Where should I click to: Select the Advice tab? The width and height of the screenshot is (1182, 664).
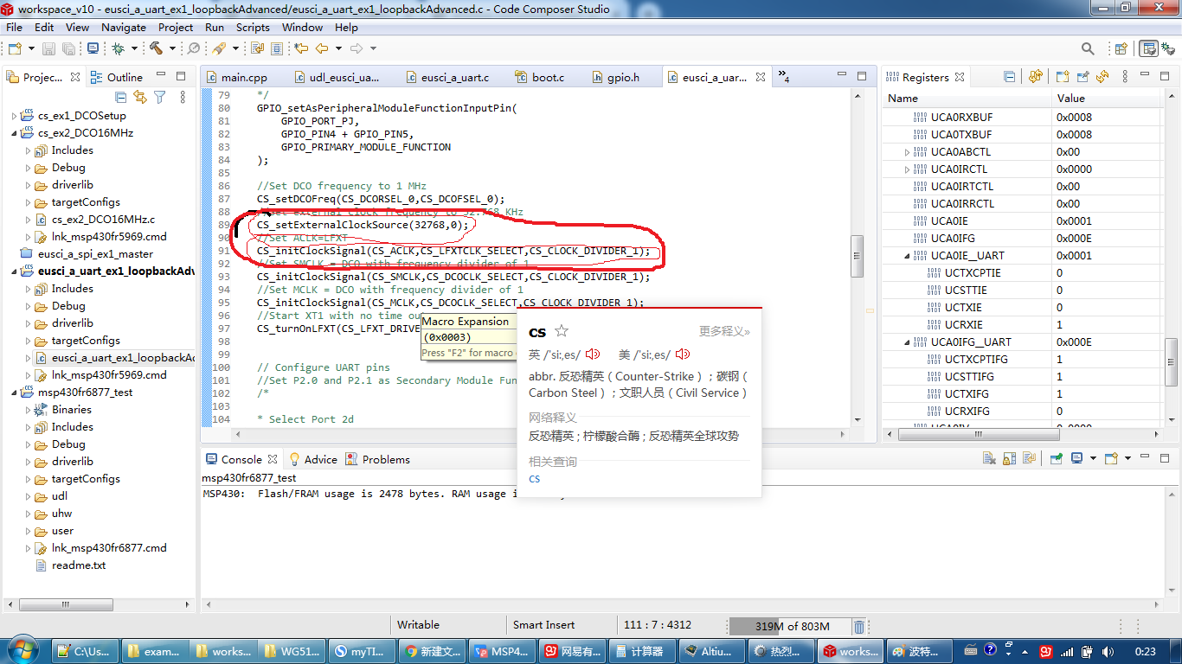pyautogui.click(x=312, y=459)
